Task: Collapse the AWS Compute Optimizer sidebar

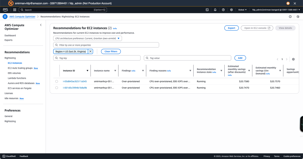Action: [x=41, y=25]
